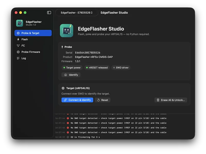Click the Probe & Target chip icon
The image size is (206, 154).
tap(18, 33)
